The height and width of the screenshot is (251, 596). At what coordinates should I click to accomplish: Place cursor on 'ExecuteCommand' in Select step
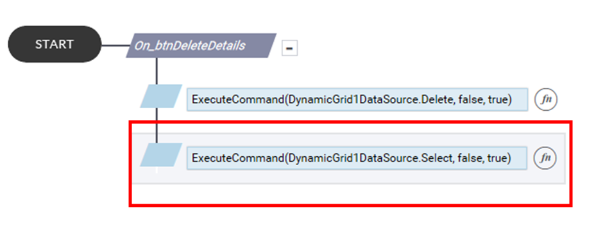pos(237,158)
